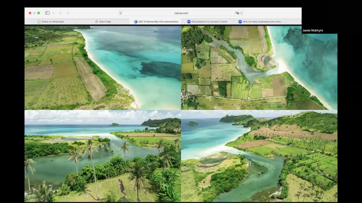Select DEC 9 Marina Bay City presentation tab
This screenshot has height=203, width=362.
pos(156,22)
